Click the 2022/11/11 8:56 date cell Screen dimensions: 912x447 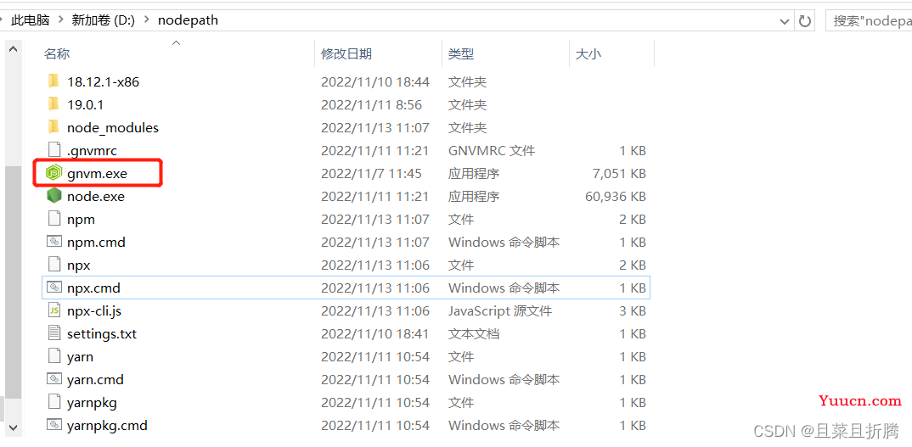[x=371, y=104]
